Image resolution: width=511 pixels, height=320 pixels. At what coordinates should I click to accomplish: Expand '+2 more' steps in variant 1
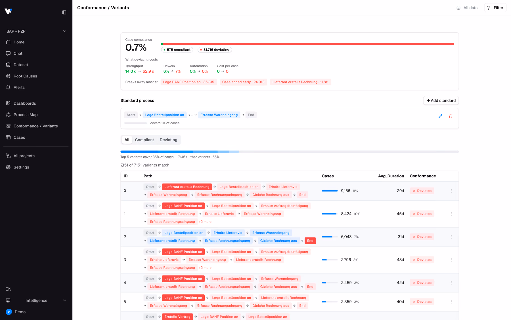[205, 222]
